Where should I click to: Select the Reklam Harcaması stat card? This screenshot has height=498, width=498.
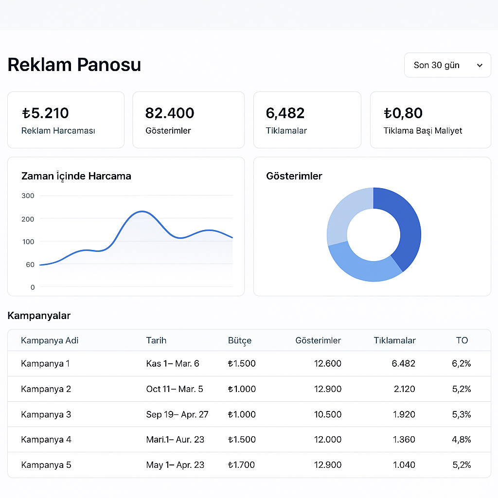click(66, 120)
